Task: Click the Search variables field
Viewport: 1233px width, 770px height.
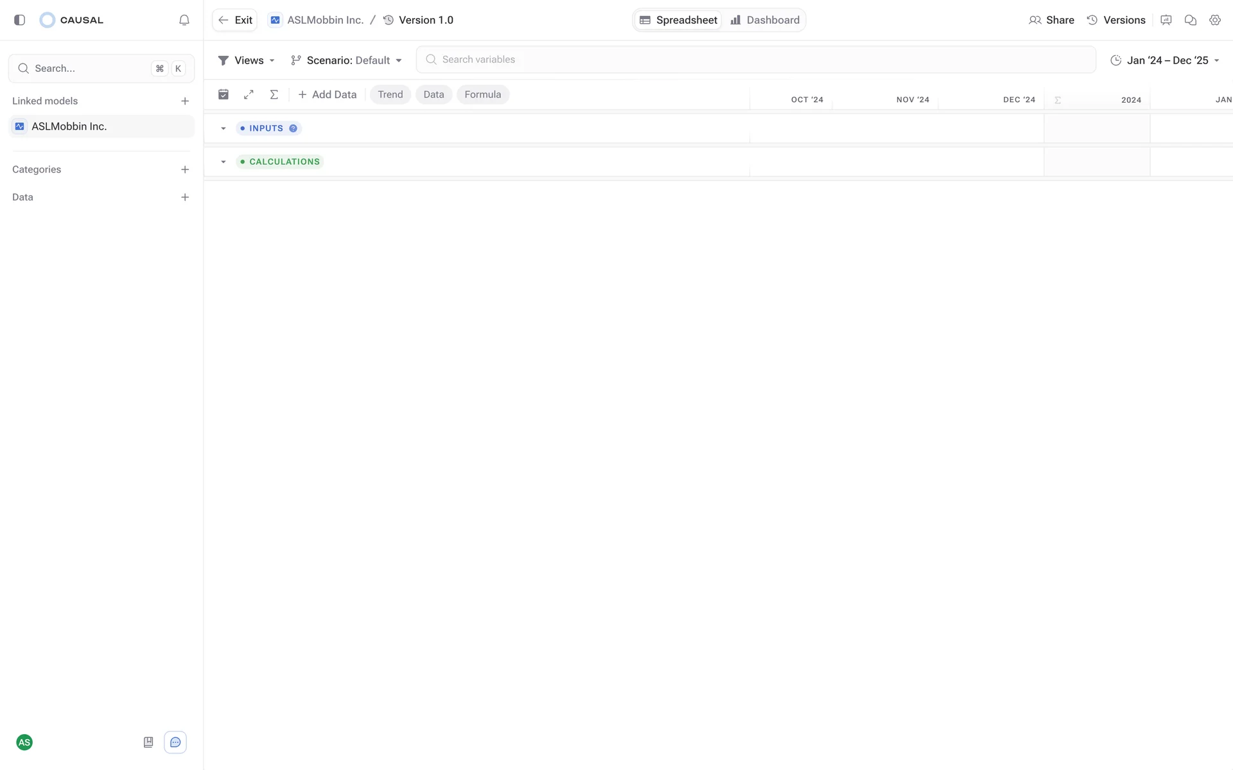Action: (x=755, y=60)
